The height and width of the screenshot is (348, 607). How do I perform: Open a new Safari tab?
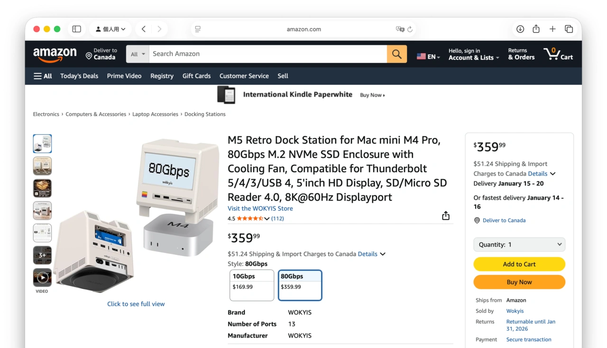(552, 29)
